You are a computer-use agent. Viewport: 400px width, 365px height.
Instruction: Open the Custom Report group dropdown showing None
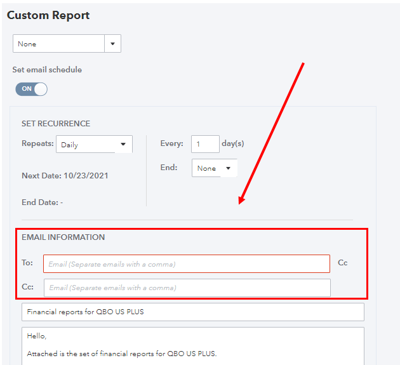pyautogui.click(x=67, y=44)
